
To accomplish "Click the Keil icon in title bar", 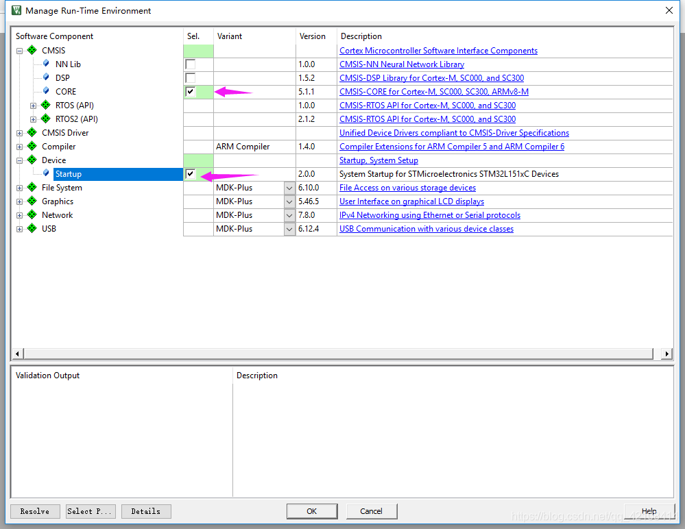I will pyautogui.click(x=16, y=10).
